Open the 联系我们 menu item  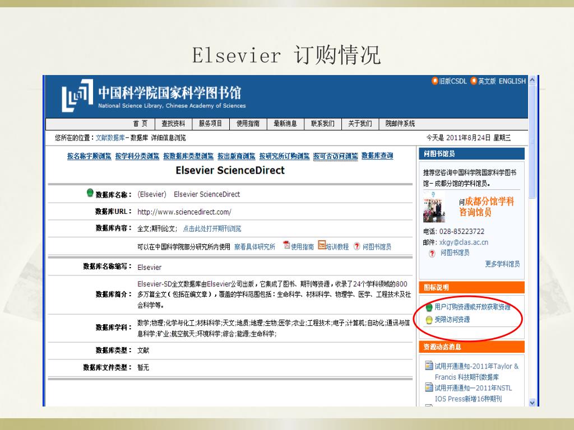(x=322, y=124)
